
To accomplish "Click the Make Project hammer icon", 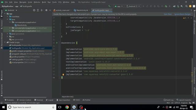I will click(x=109, y=6).
